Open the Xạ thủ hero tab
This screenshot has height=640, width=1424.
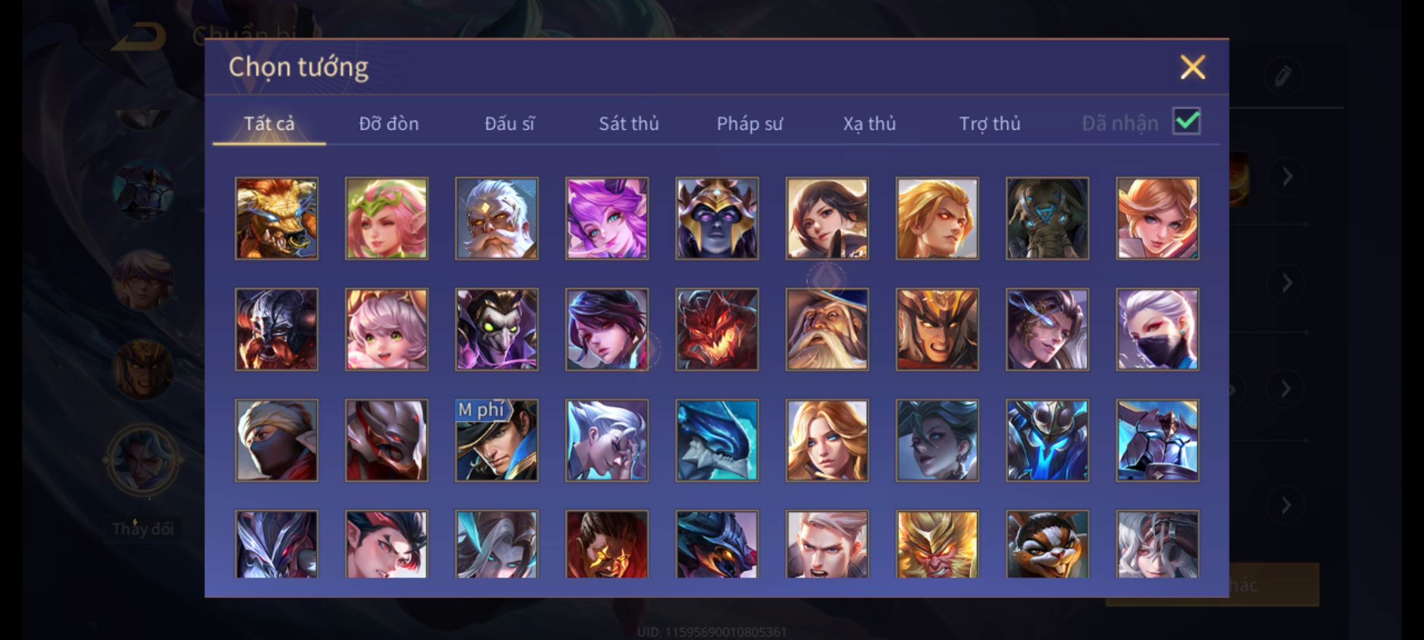click(x=869, y=123)
